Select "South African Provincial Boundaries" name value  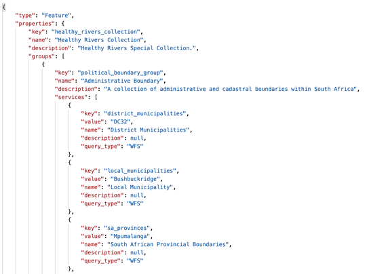point(168,244)
